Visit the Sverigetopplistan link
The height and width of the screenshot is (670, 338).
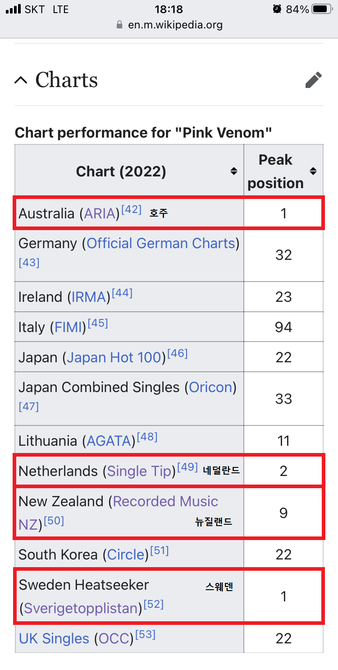[81, 608]
